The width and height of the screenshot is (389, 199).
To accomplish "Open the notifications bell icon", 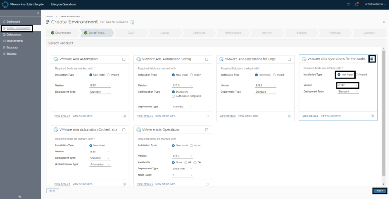I will 356,5.
